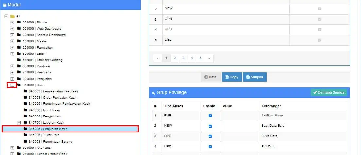This screenshot has height=155, width=361.
Task: Toggle the NEW Buat Data Baru checkbox
Action: (x=210, y=126)
